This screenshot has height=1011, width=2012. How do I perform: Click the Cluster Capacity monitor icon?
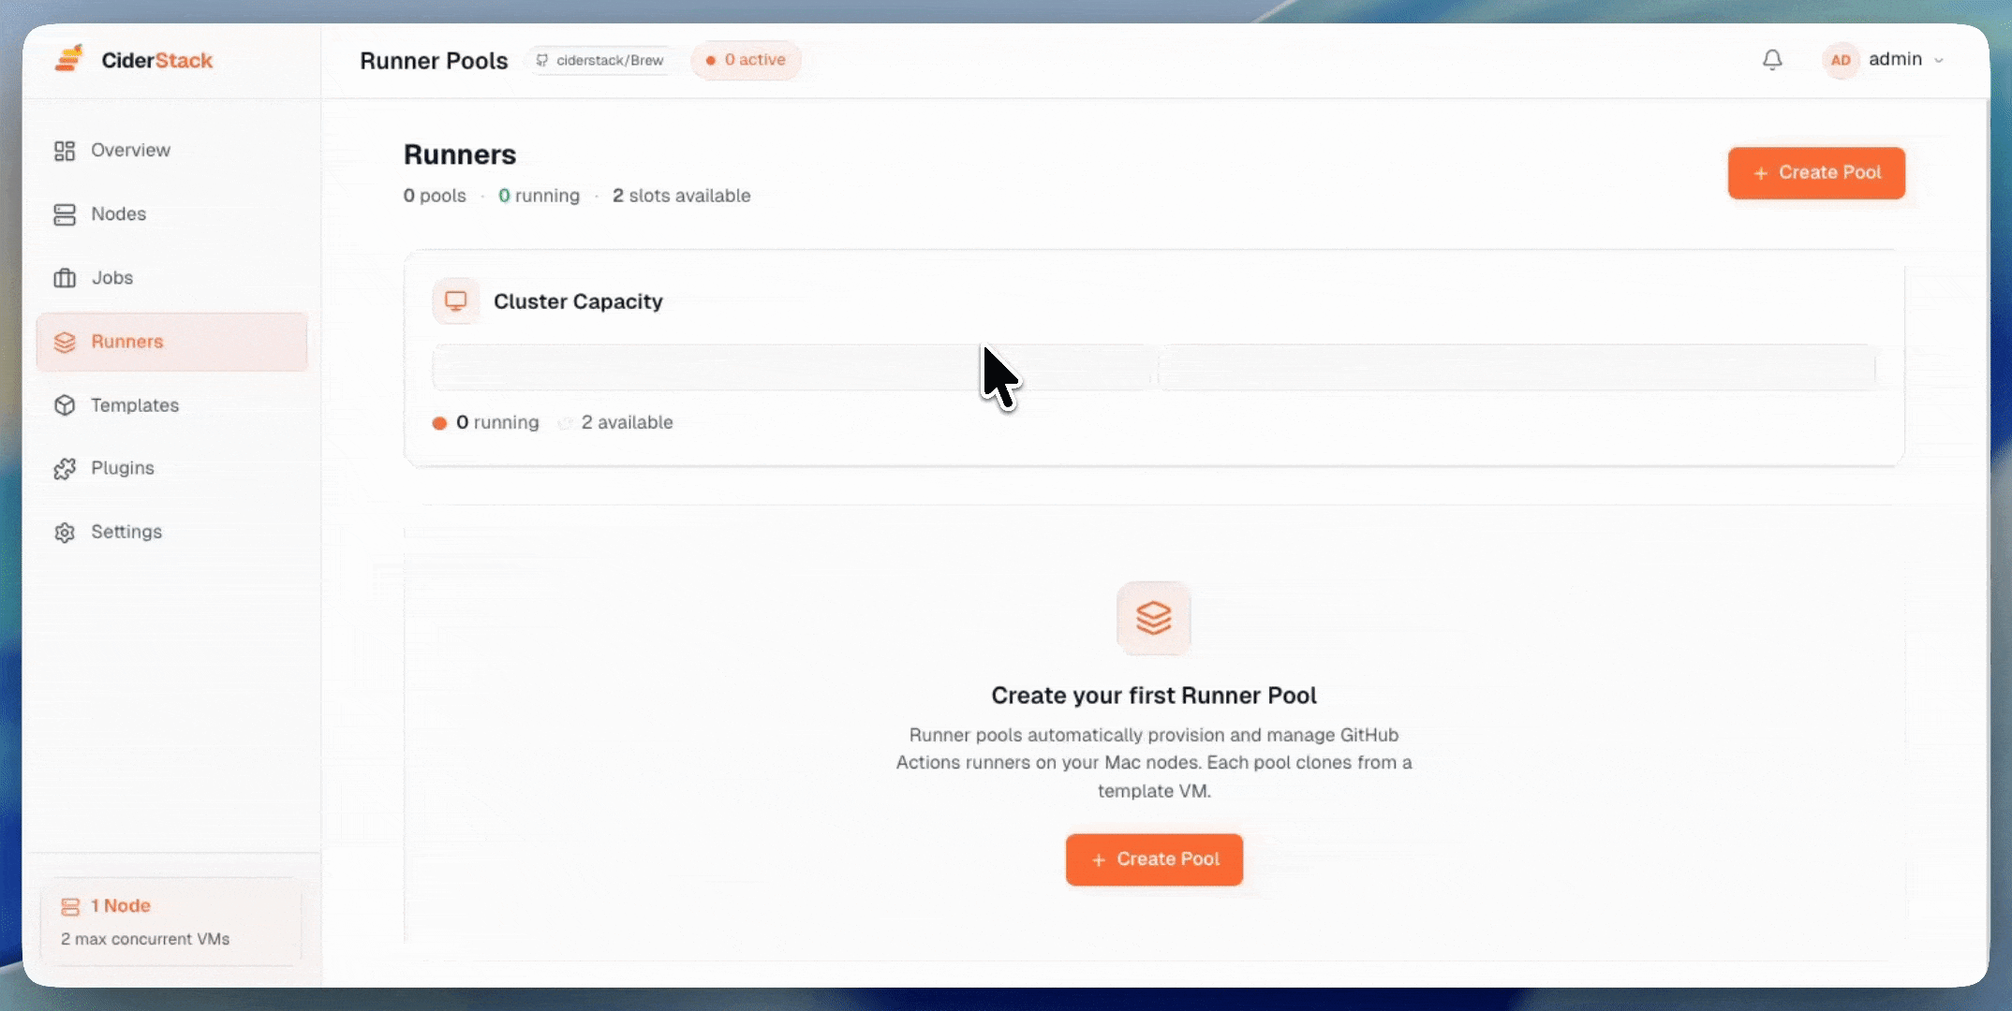(x=456, y=300)
